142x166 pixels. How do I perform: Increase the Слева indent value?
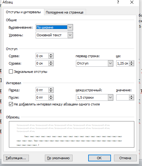point(51,55)
